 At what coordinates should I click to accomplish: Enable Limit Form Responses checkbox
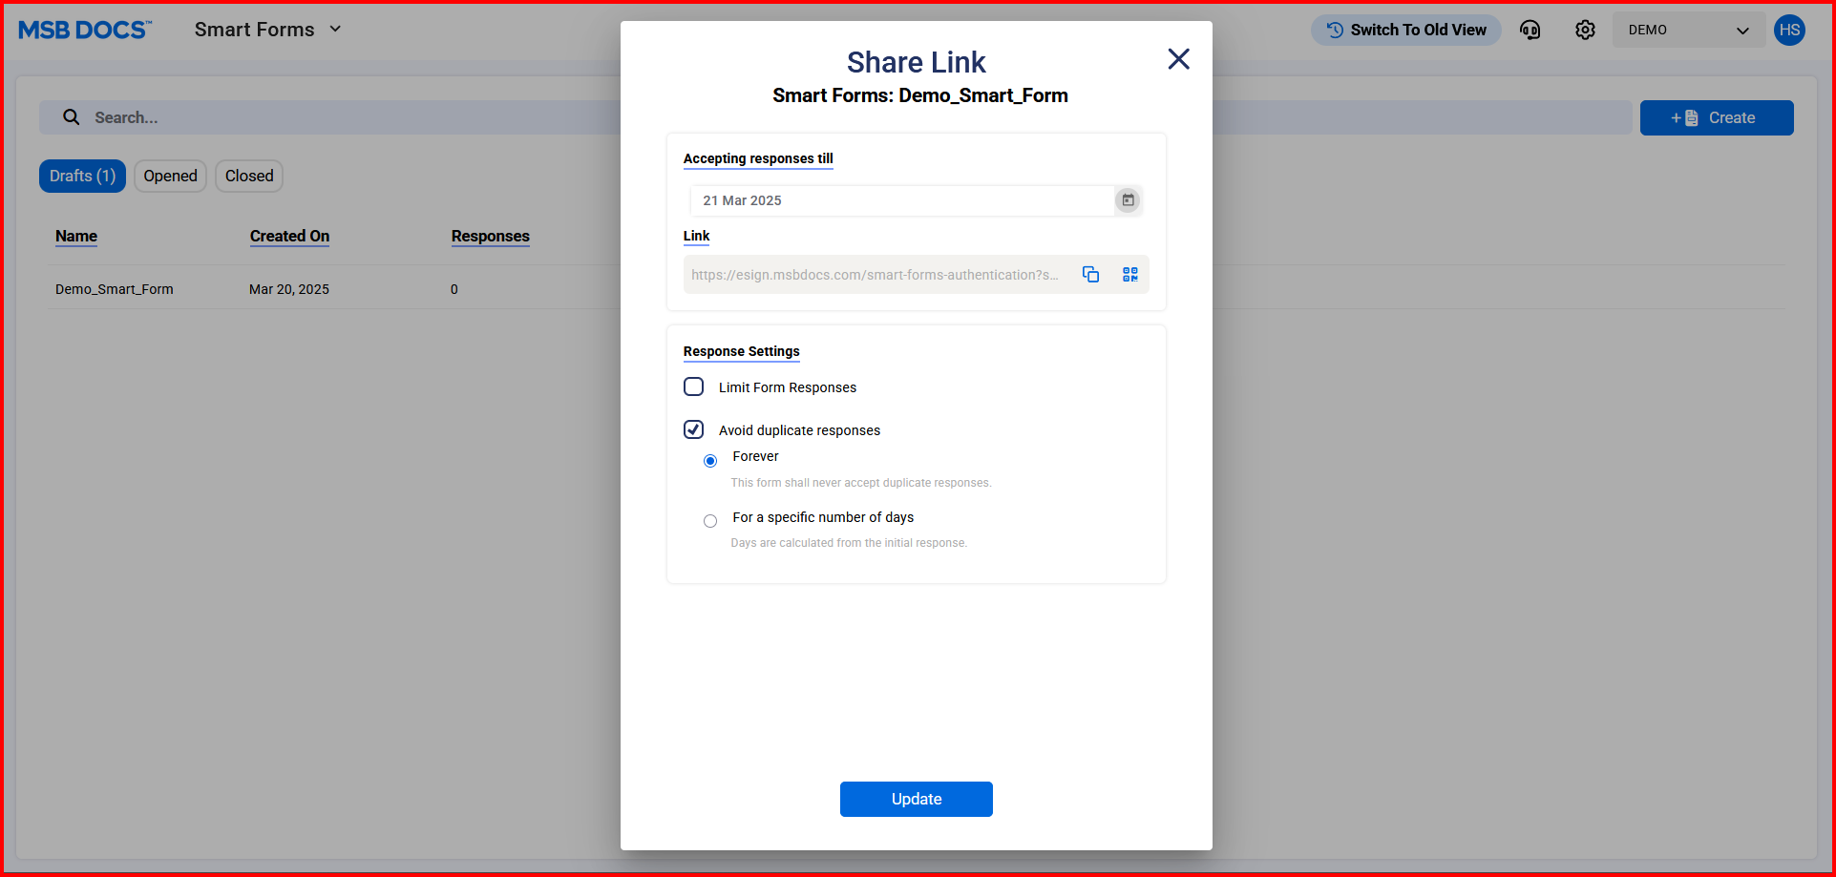[694, 386]
